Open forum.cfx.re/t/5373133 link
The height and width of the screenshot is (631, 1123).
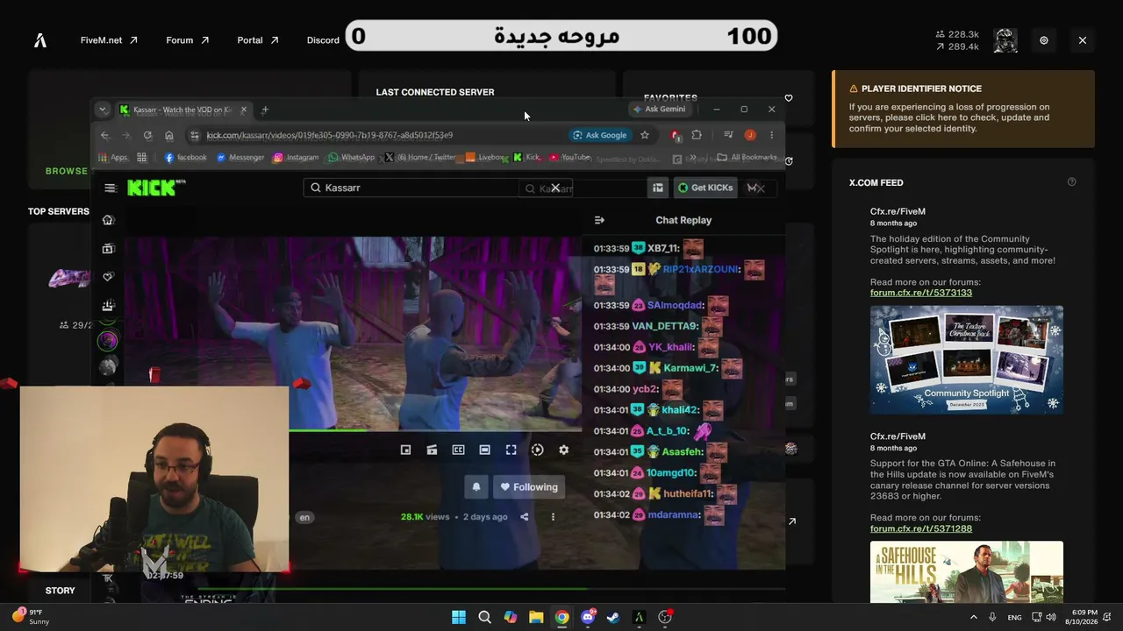[x=921, y=293]
